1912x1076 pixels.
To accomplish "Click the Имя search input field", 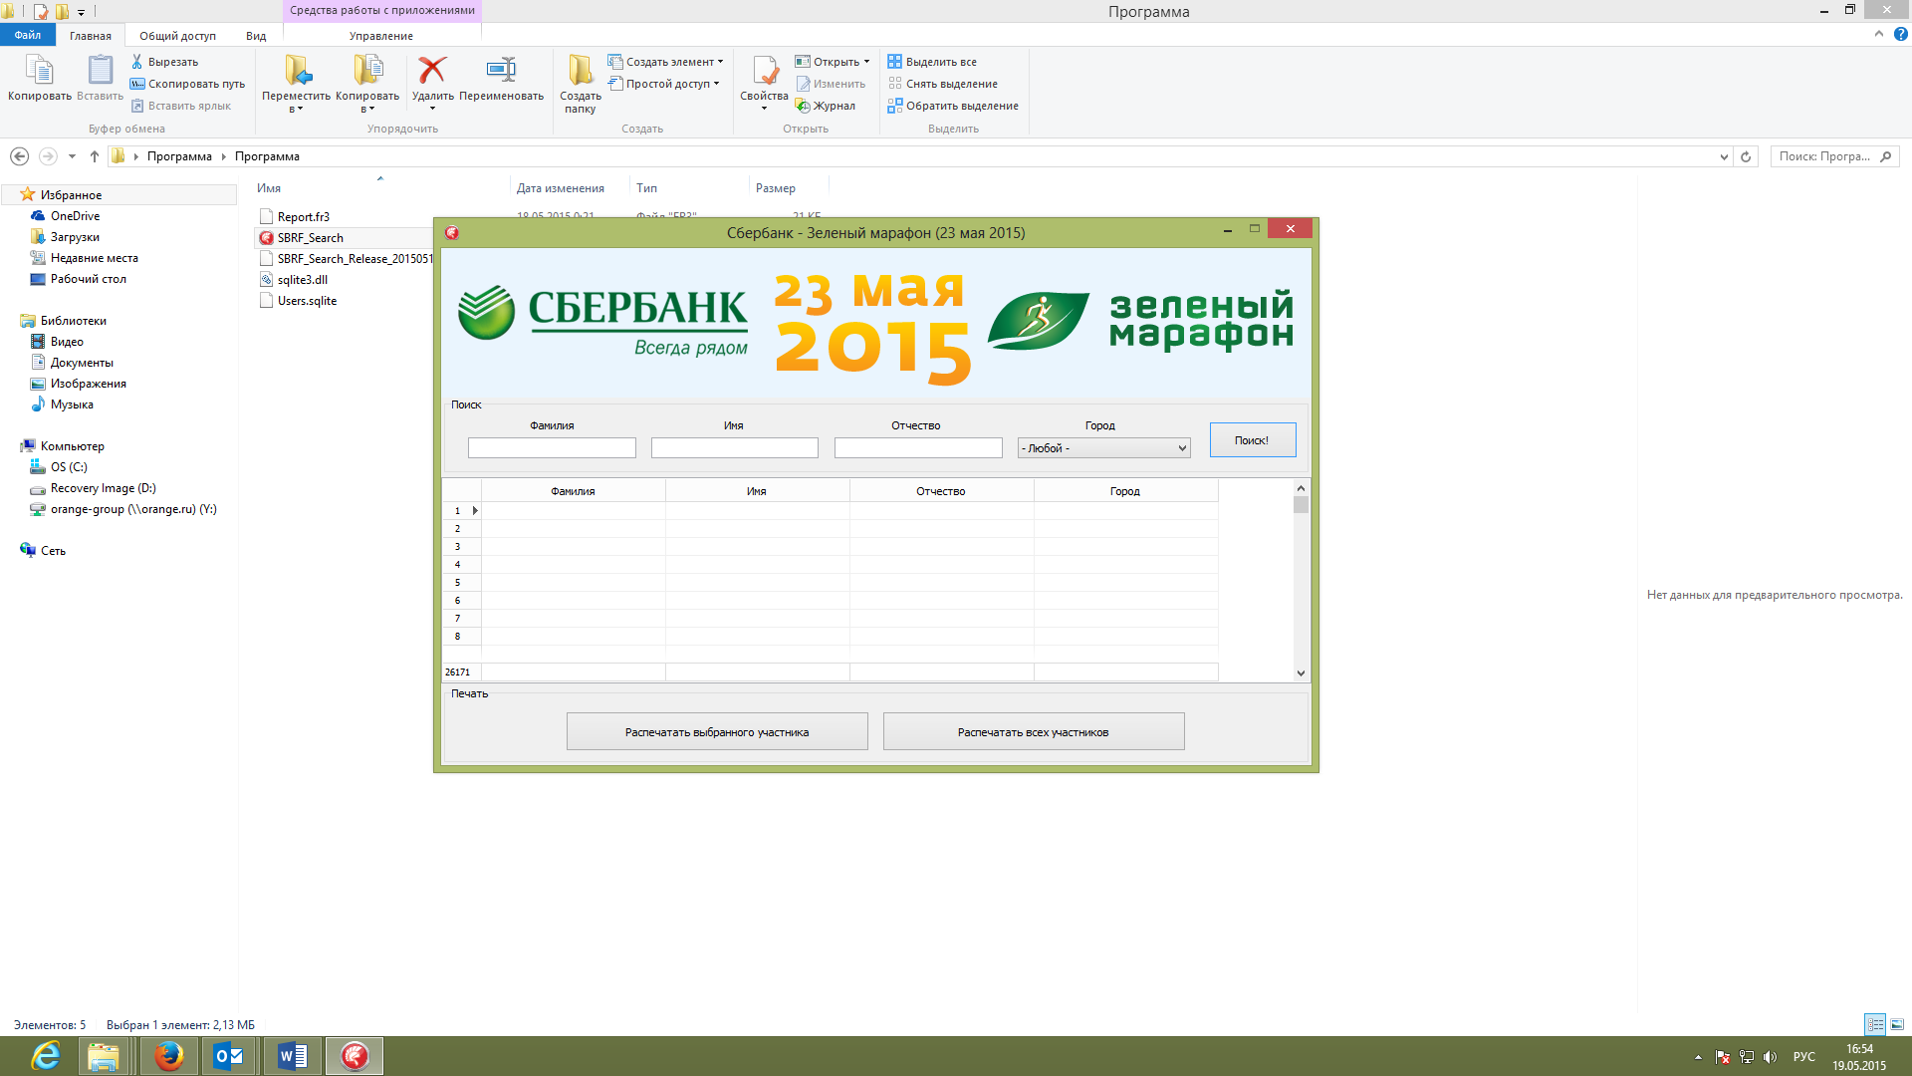I will click(x=735, y=448).
